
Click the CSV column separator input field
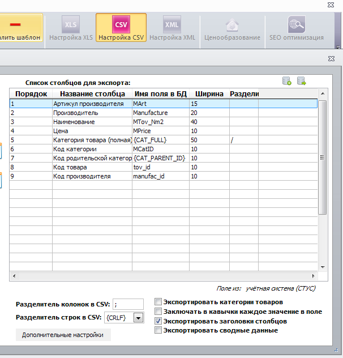point(128,304)
